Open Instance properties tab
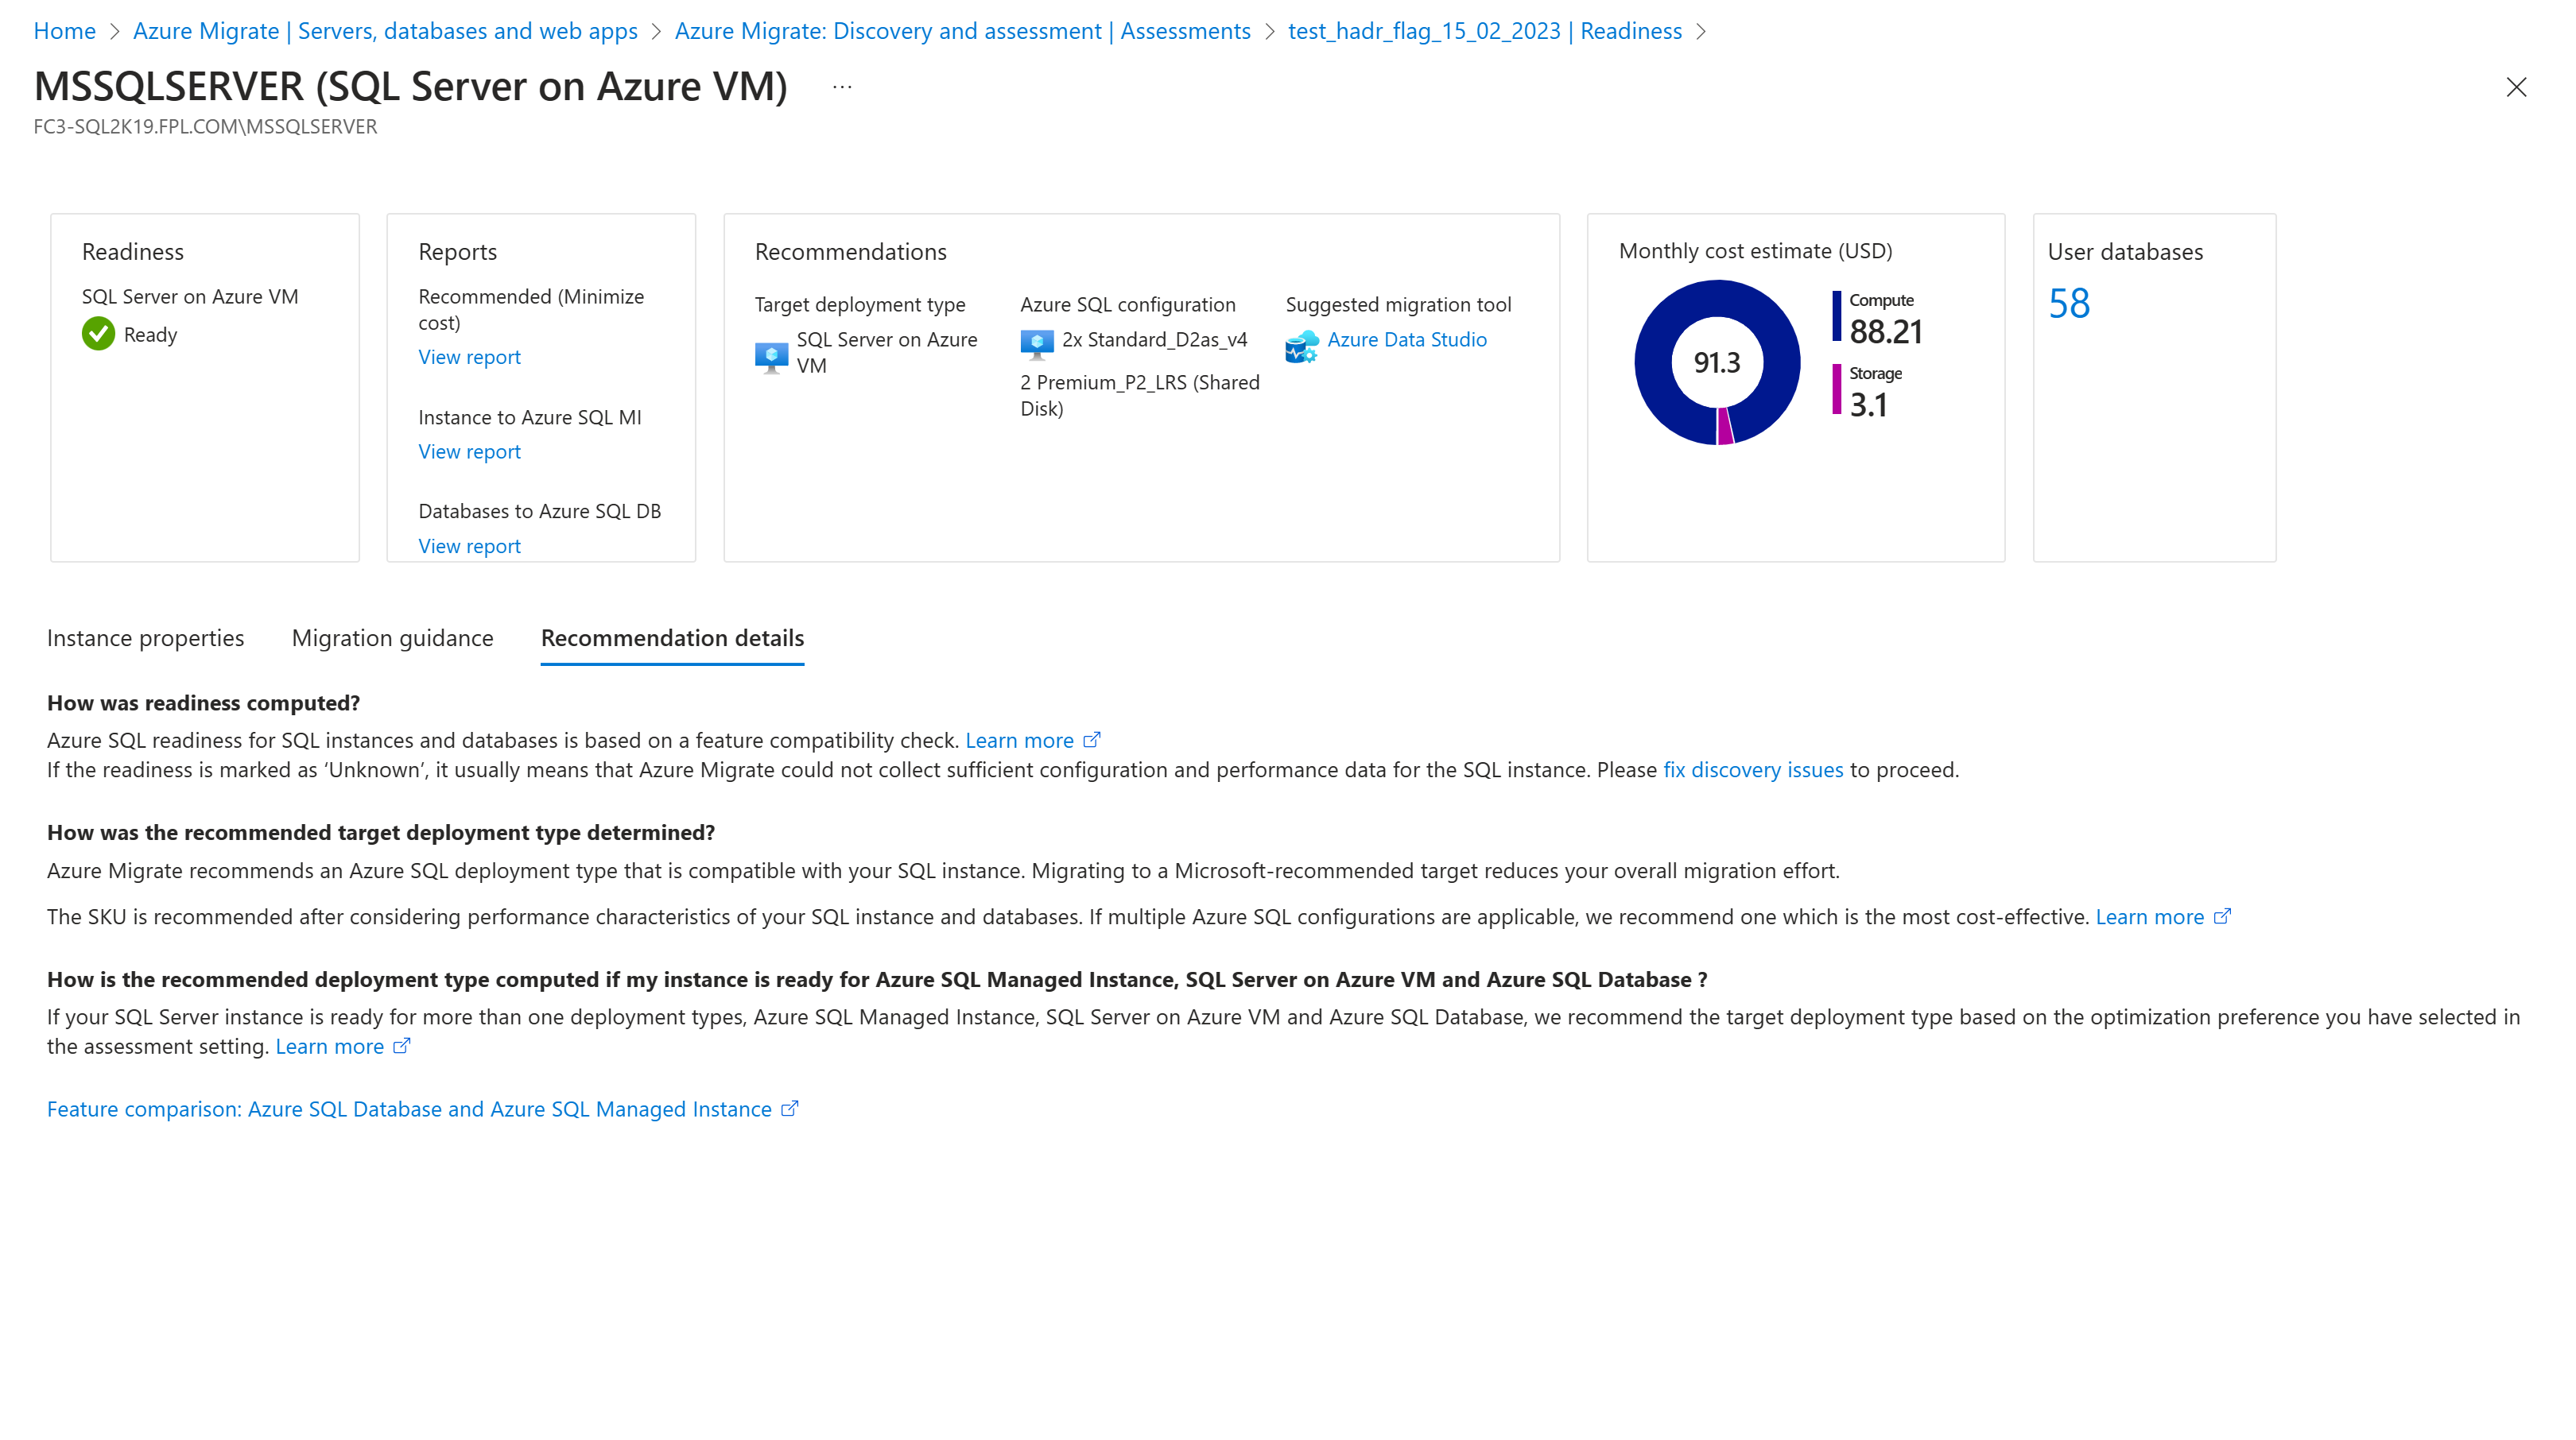Image resolution: width=2576 pixels, height=1440 pixels. [145, 637]
